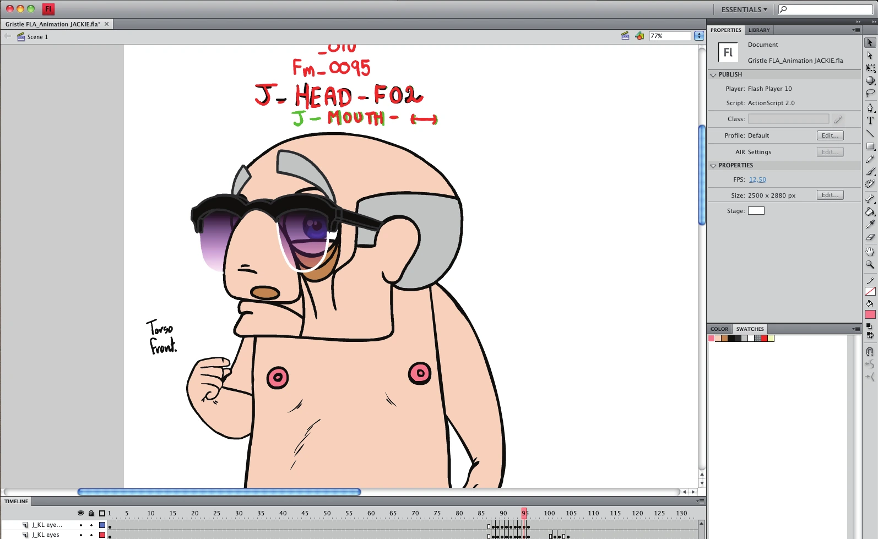Click the FPS 12.50 value
The height and width of the screenshot is (539, 878).
(x=757, y=179)
